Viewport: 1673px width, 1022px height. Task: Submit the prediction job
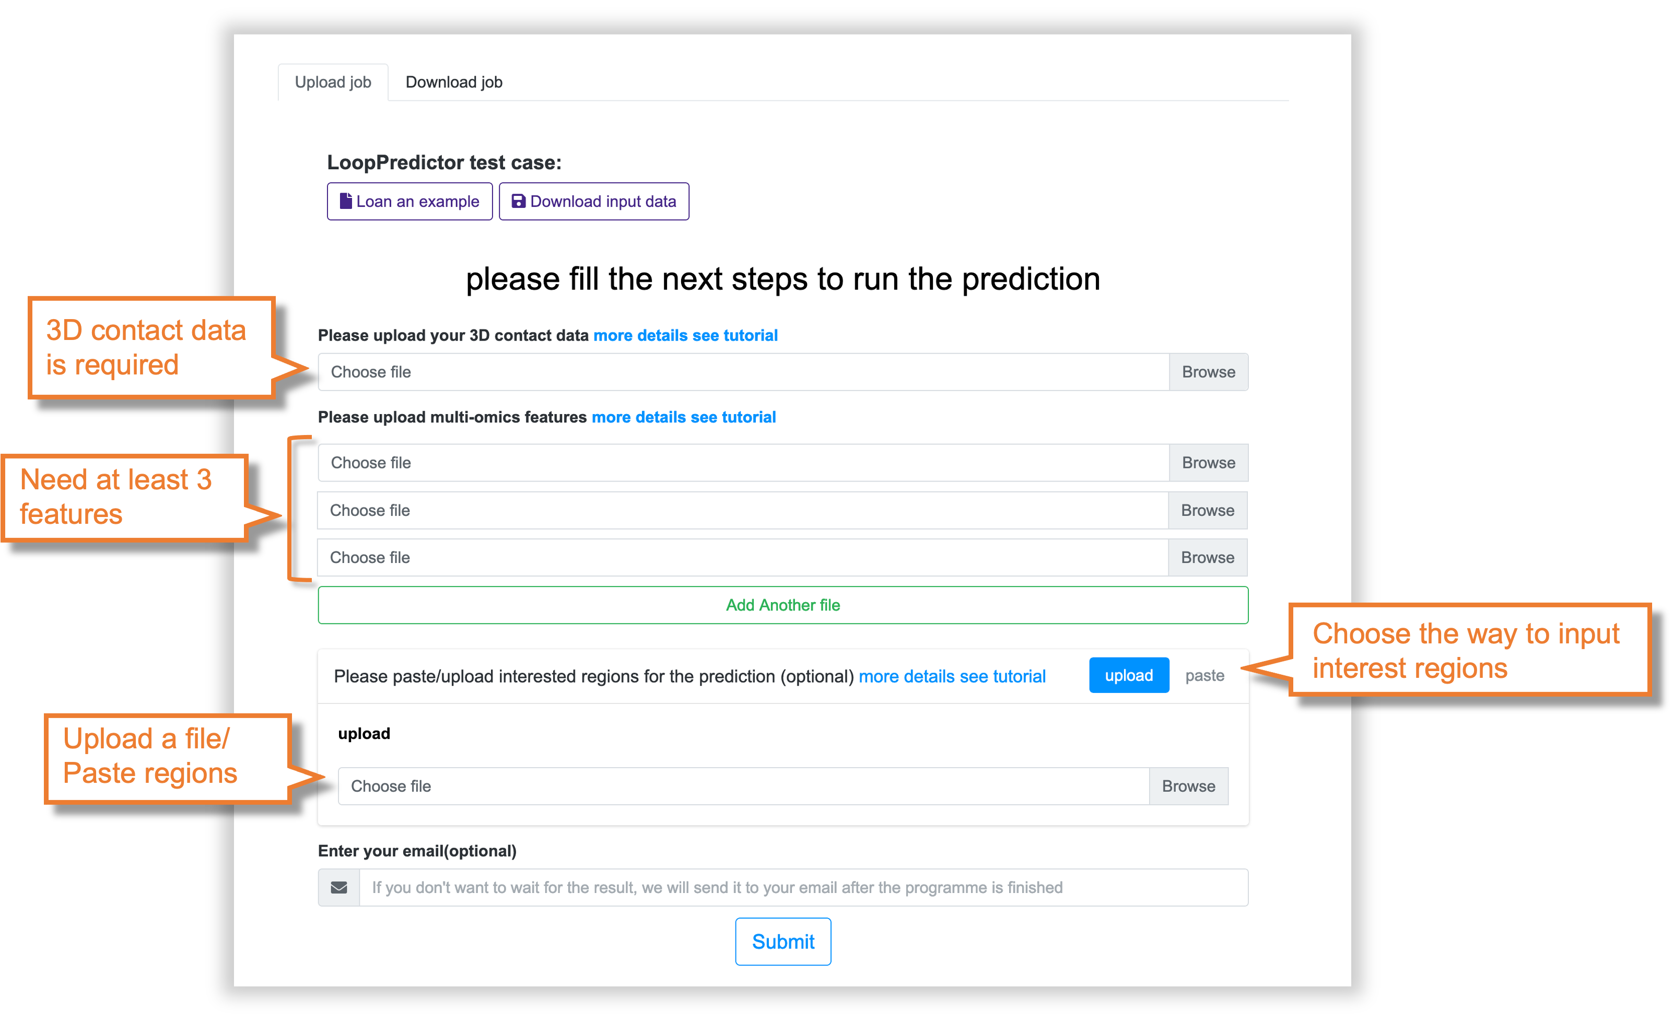tap(783, 941)
